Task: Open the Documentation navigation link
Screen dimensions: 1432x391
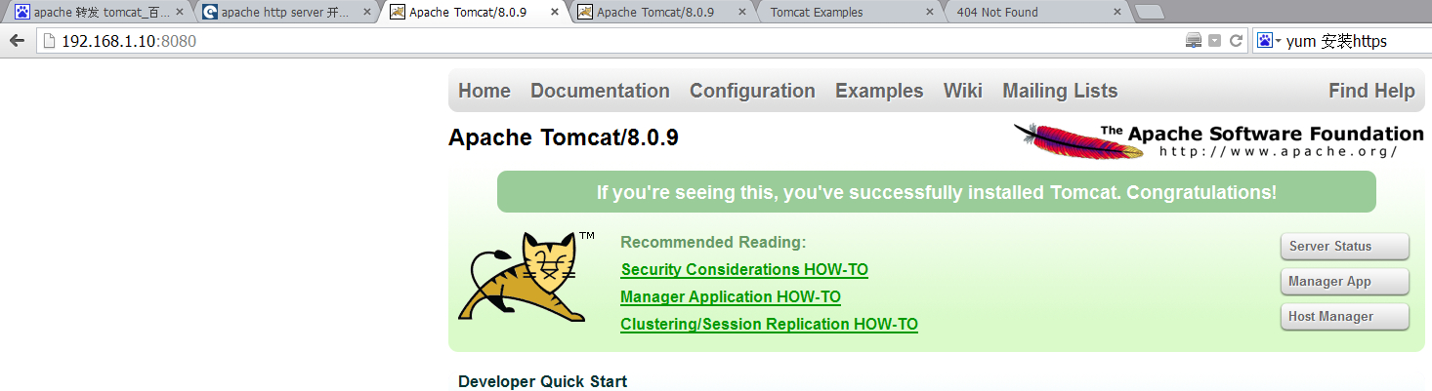Action: coord(600,91)
